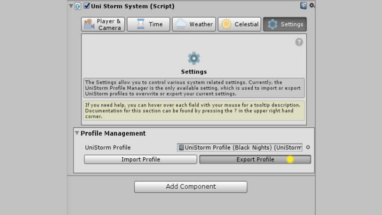Screen dimensions: 382x215
Task: Click the Profile Management heading text
Action: pyautogui.click(x=113, y=133)
